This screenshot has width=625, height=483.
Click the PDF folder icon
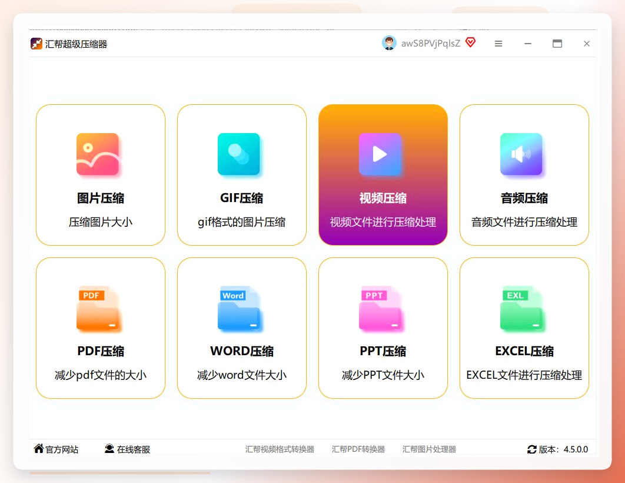(98, 307)
